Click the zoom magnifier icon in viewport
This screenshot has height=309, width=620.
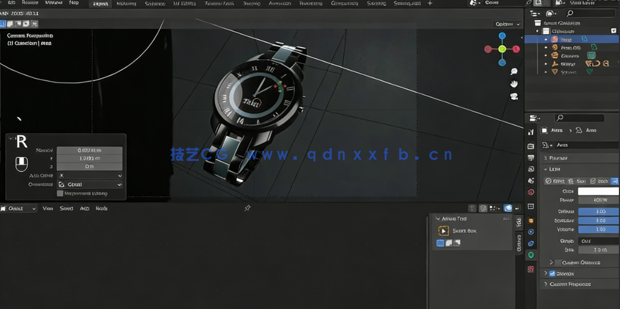pyautogui.click(x=514, y=72)
